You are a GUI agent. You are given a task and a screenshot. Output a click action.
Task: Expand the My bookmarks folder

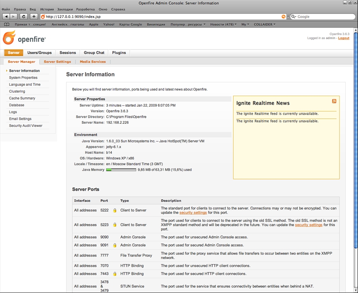(x=245, y=25)
